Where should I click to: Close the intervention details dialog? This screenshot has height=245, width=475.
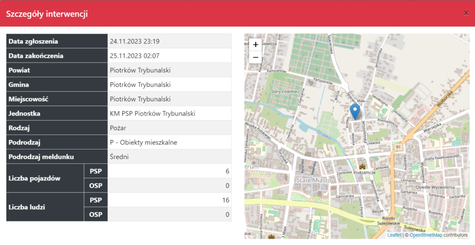coord(466,13)
